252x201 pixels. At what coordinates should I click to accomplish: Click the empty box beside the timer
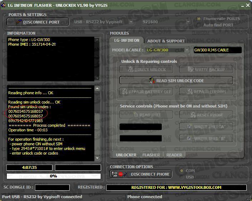click(x=78, y=167)
